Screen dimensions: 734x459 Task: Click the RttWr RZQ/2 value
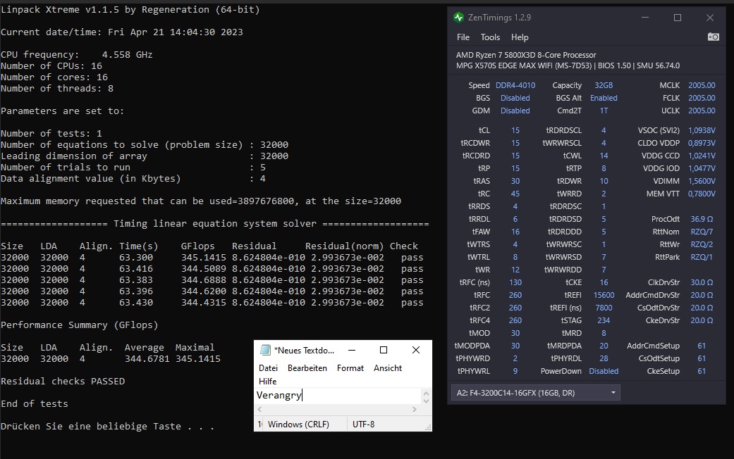(702, 244)
